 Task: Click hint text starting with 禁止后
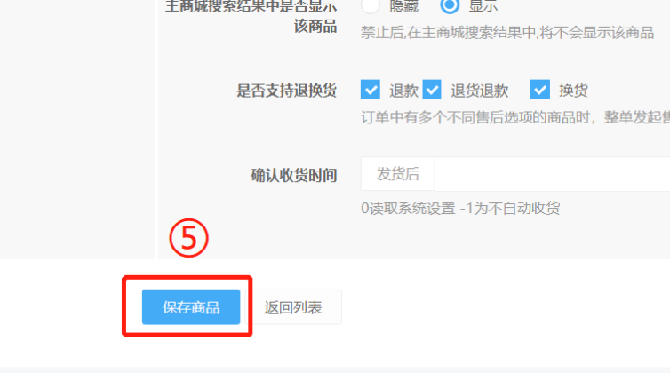point(507,33)
